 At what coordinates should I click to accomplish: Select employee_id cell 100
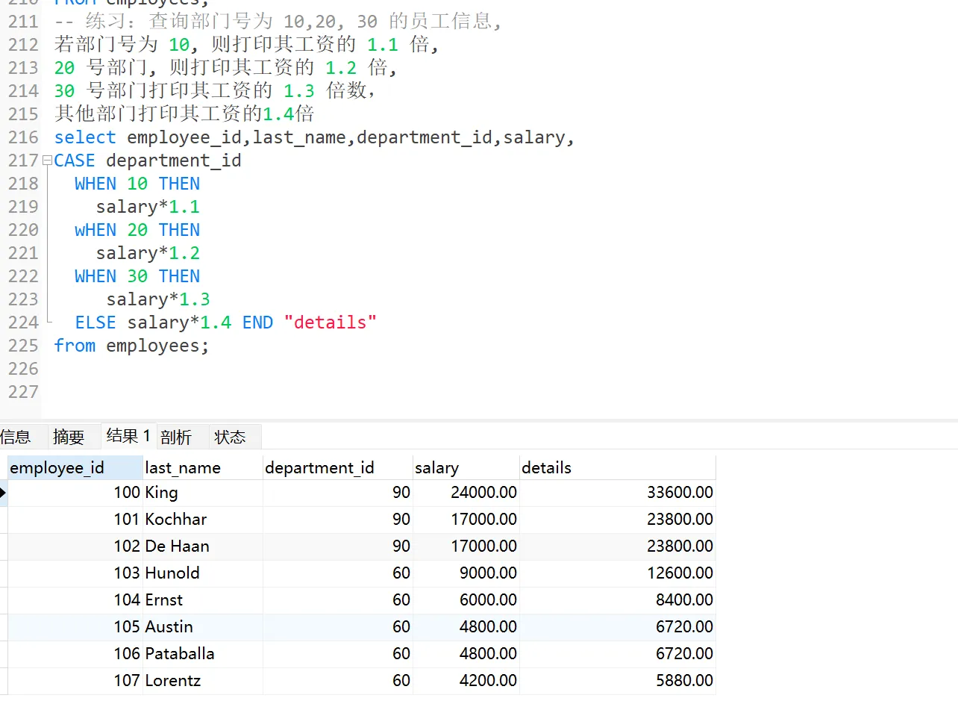[x=75, y=493]
